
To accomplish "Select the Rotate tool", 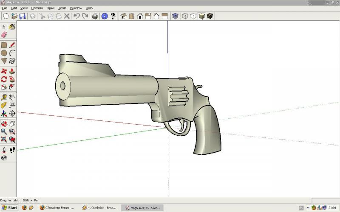I will pos(4,79).
